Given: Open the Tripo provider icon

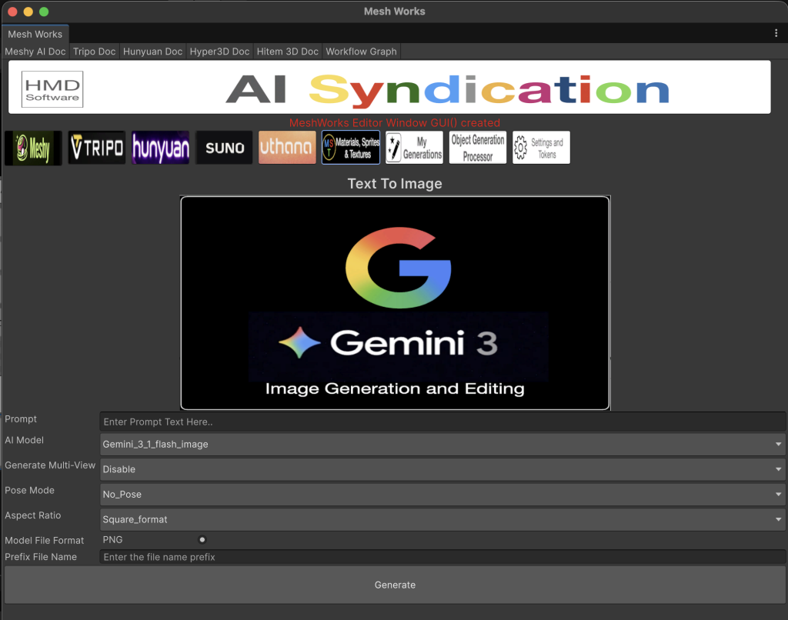Looking at the screenshot, I should click(96, 148).
